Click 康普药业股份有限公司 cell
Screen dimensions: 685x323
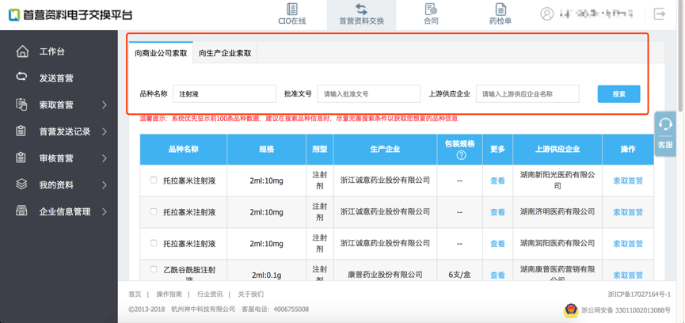[x=385, y=275]
